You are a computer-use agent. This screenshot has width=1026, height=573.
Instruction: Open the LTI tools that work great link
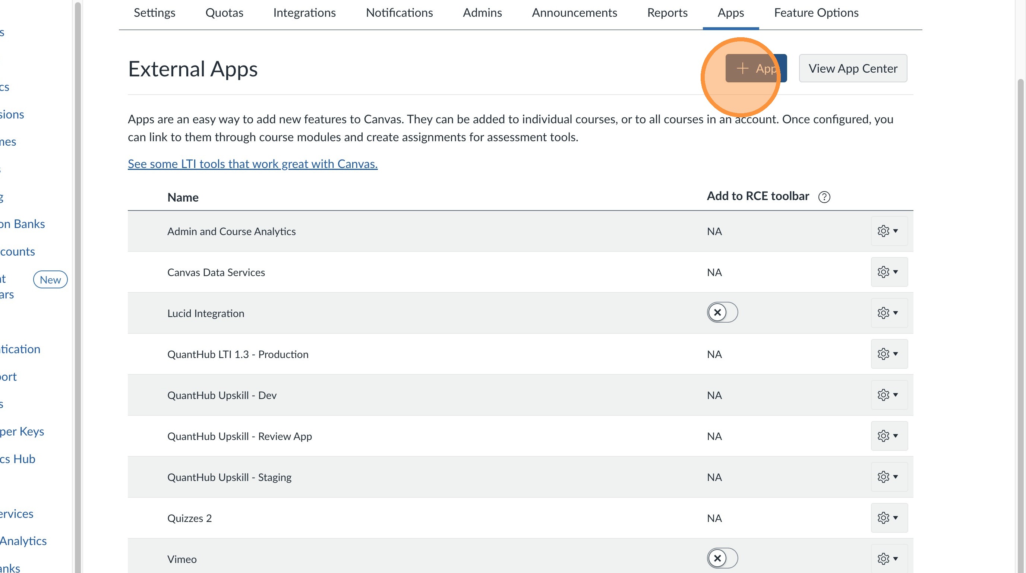pyautogui.click(x=253, y=164)
